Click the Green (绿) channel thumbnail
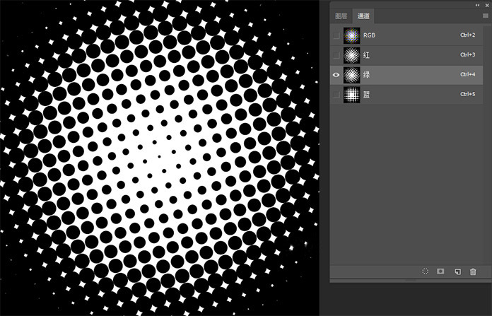Image resolution: width=492 pixels, height=316 pixels. [x=352, y=75]
